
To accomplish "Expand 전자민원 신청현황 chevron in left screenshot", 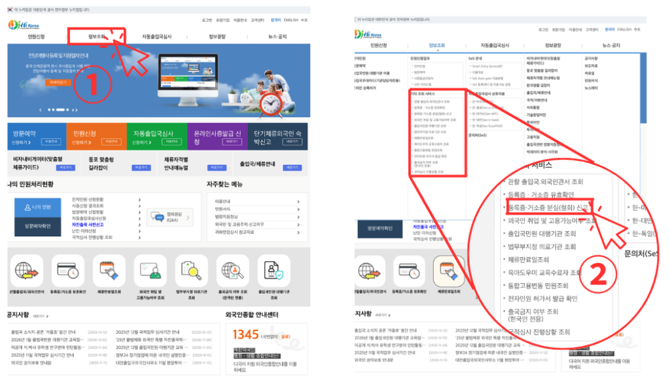I will [139, 198].
